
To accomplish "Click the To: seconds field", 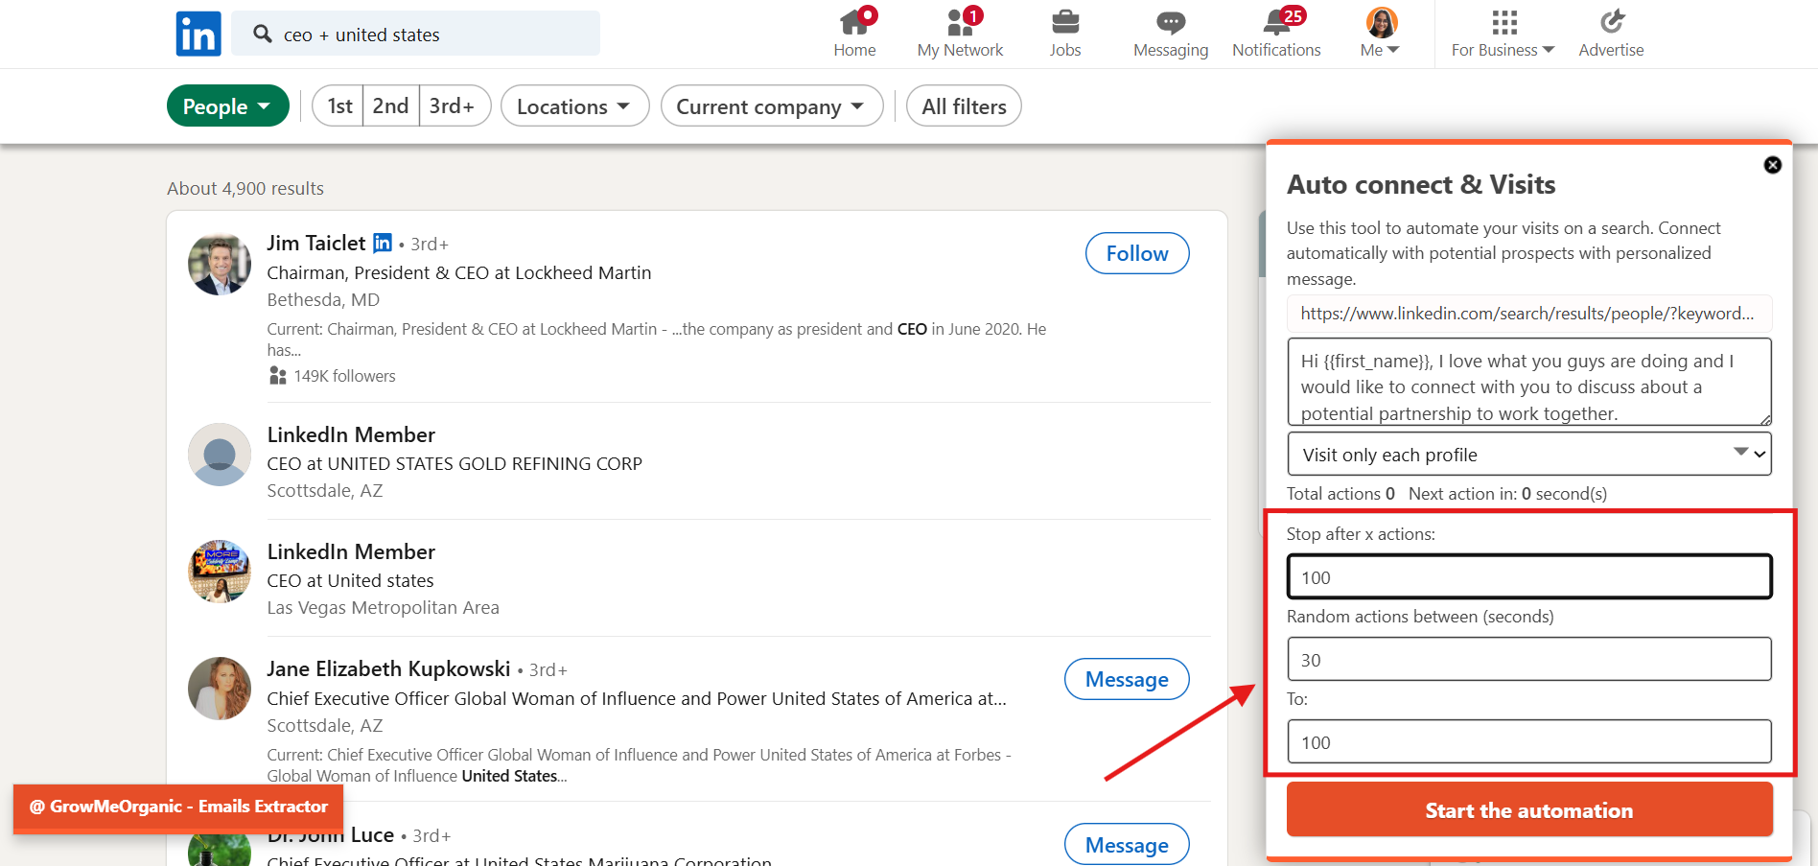I will coord(1529,741).
